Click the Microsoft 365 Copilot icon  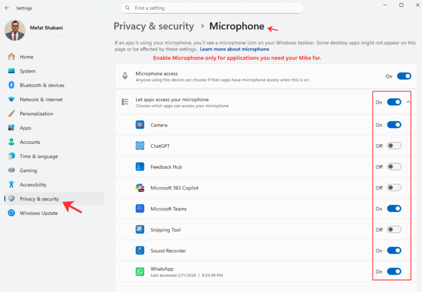point(140,188)
